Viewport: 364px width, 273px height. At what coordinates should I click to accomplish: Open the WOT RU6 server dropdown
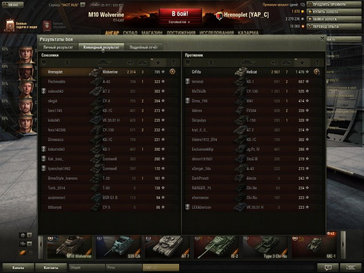pyautogui.click(x=82, y=5)
